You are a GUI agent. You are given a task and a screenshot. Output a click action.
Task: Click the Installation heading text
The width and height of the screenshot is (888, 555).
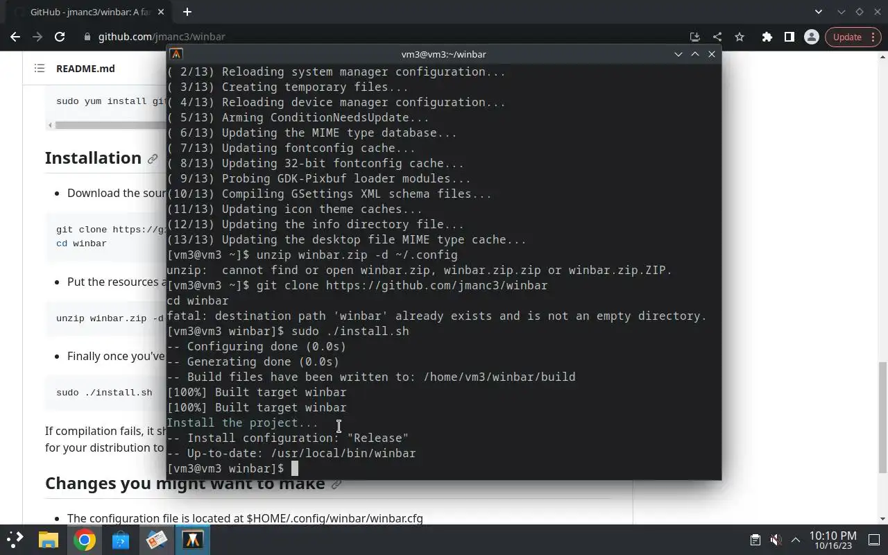point(93,158)
